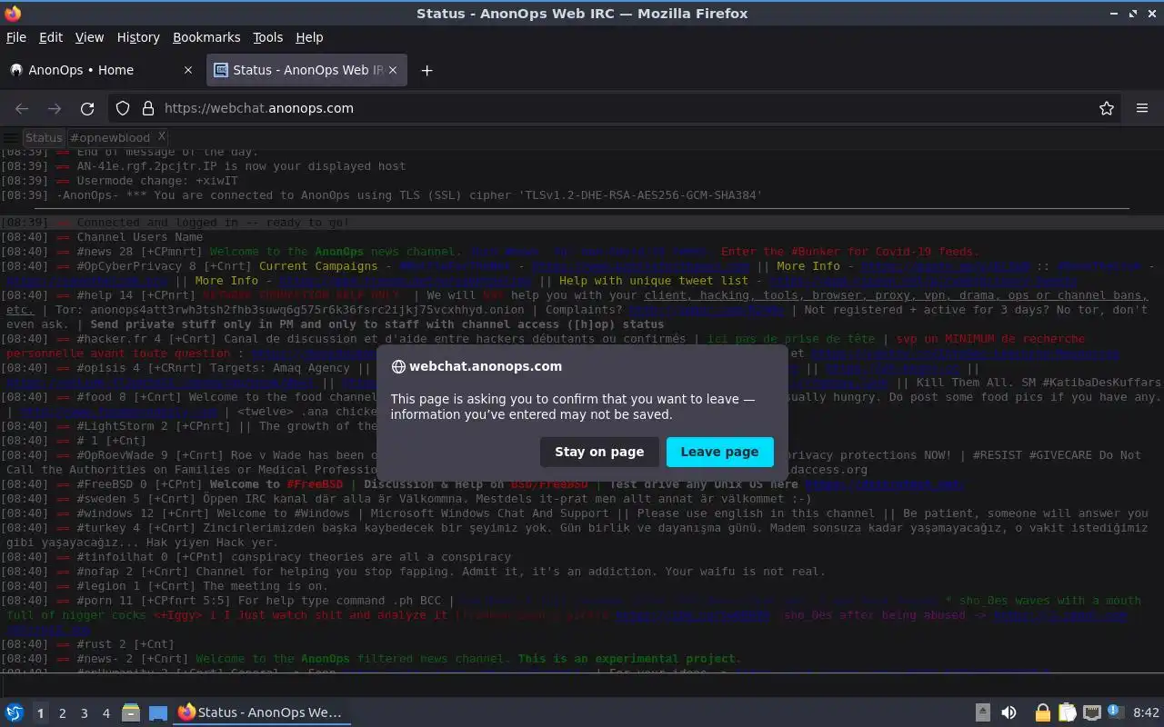Click the #legion channel listing line
The image size is (1164, 727).
(x=164, y=586)
